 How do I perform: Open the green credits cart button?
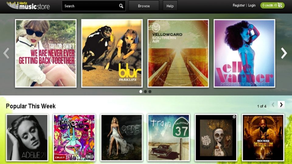coord(272,5)
